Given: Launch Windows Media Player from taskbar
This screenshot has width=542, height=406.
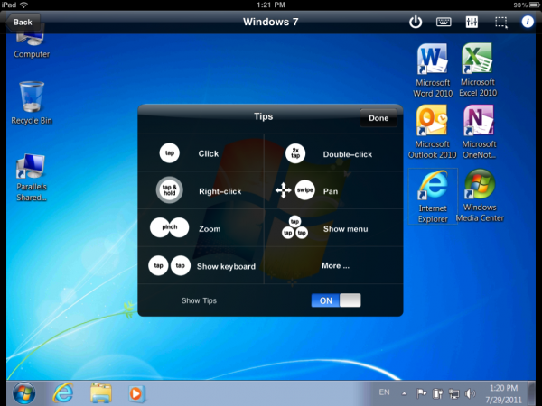Looking at the screenshot, I should click(x=137, y=393).
